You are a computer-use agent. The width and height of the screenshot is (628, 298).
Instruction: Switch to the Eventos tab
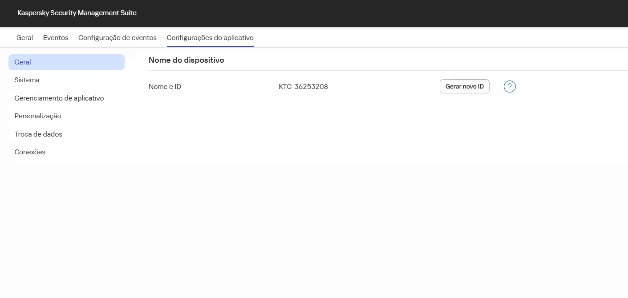point(55,37)
